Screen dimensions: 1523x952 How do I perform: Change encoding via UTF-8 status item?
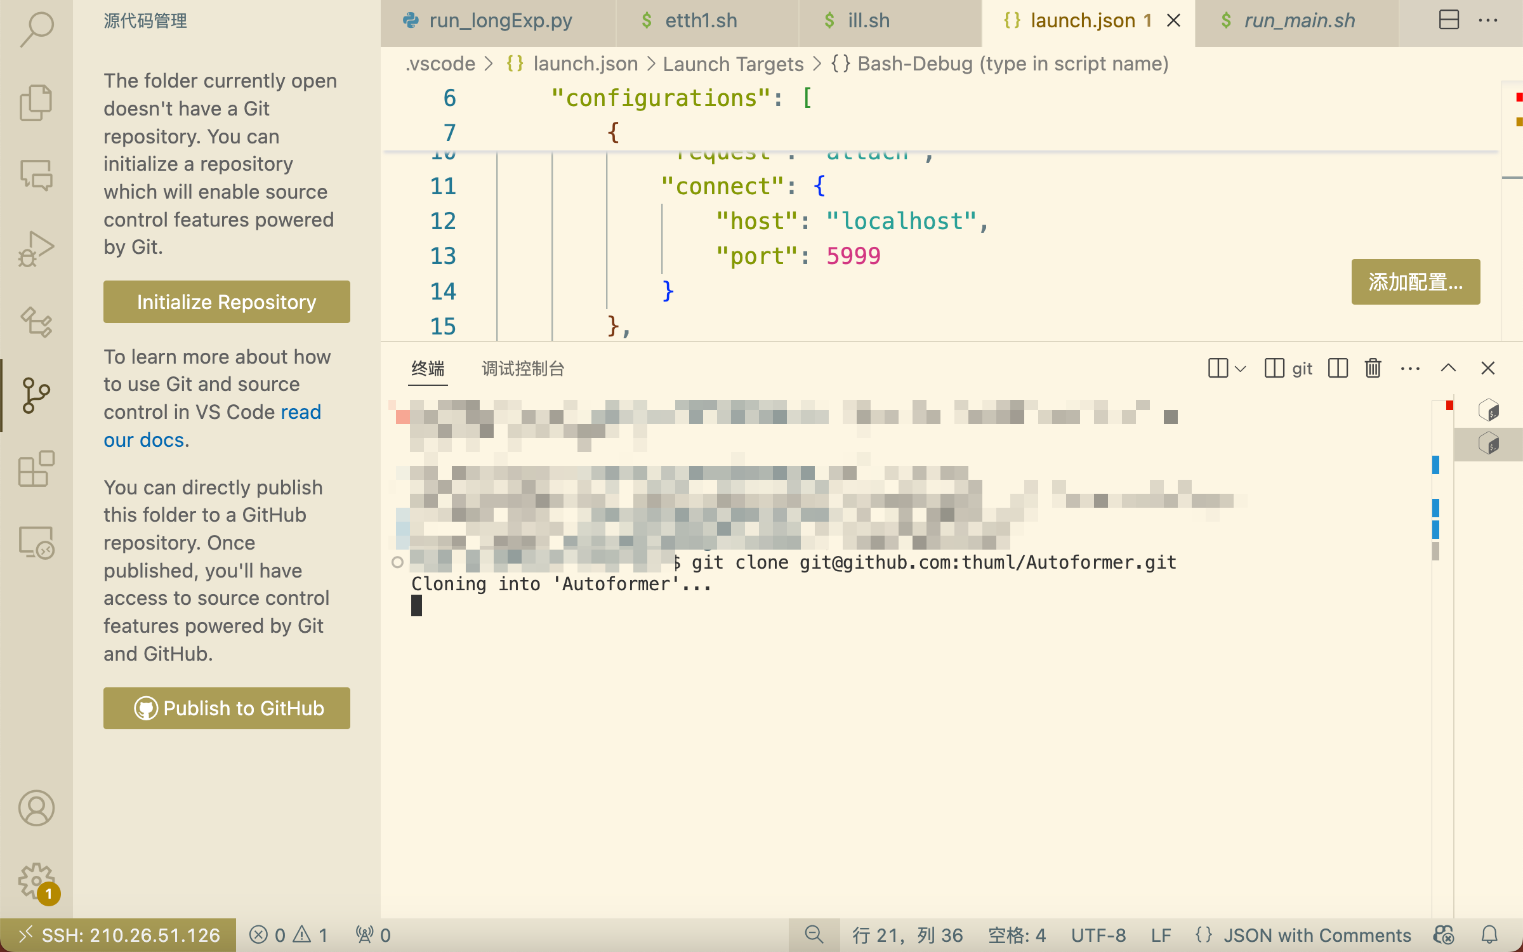(x=1098, y=935)
